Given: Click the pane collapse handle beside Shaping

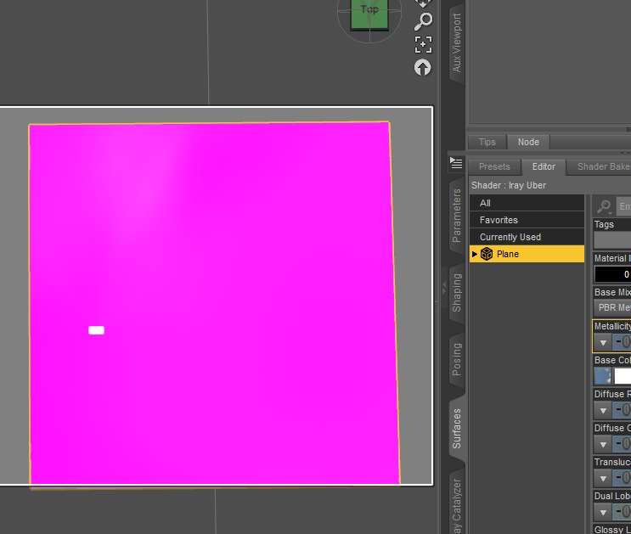Looking at the screenshot, I should (444, 288).
